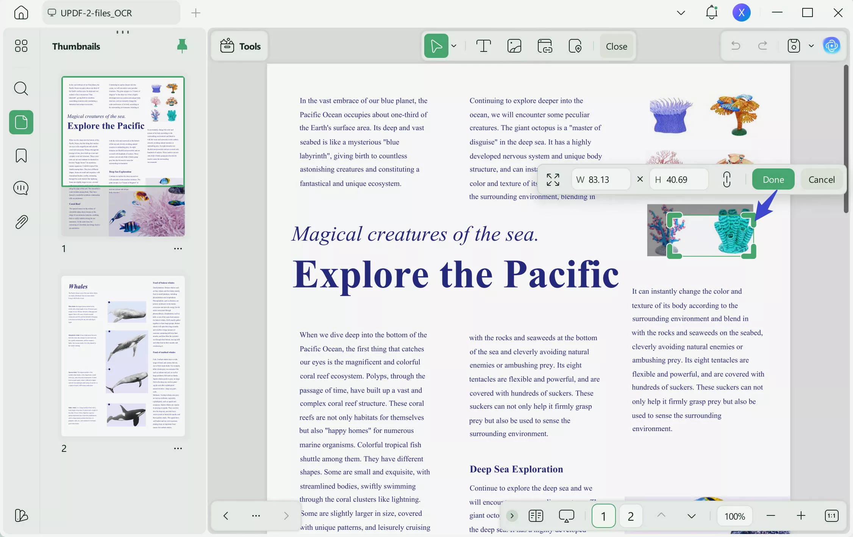Toggle the two-page reading view icon

(536, 516)
